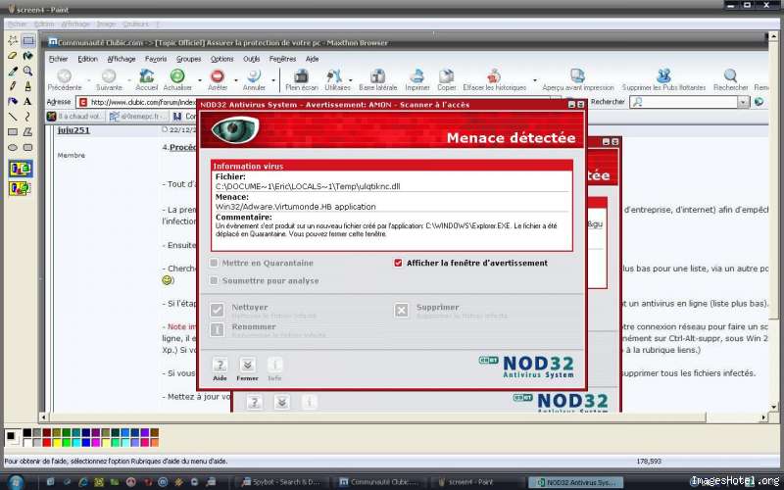
Task: Click the red Arrêter stop icon
Action: pyautogui.click(x=218, y=76)
